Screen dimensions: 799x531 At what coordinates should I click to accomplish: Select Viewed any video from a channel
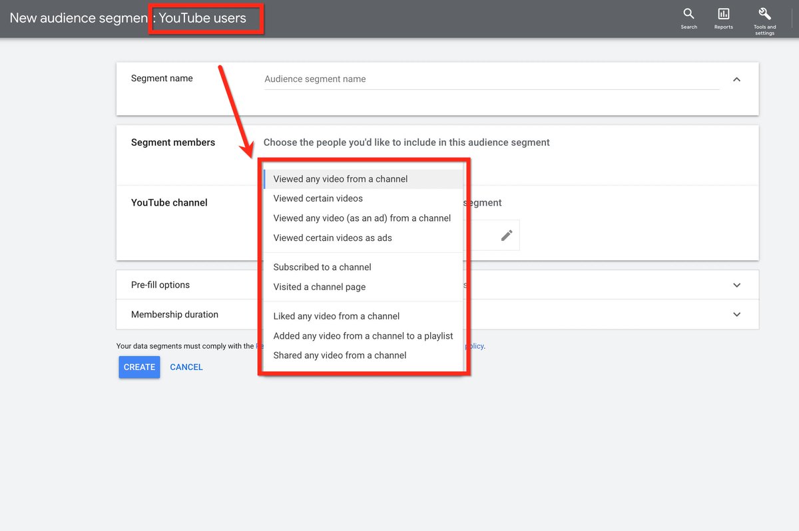coord(363,179)
